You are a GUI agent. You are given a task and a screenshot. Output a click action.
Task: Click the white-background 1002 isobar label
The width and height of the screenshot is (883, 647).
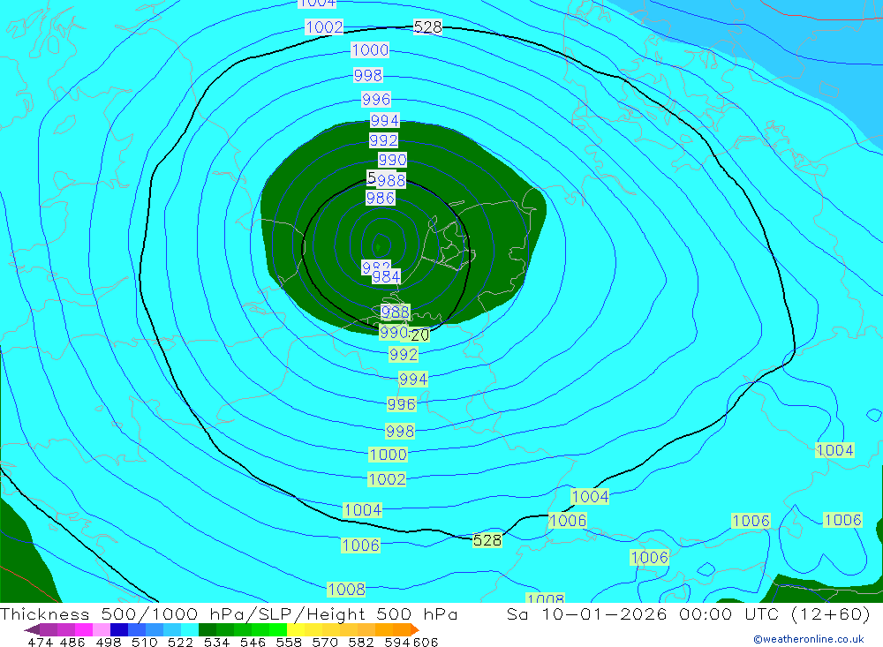pos(324,27)
